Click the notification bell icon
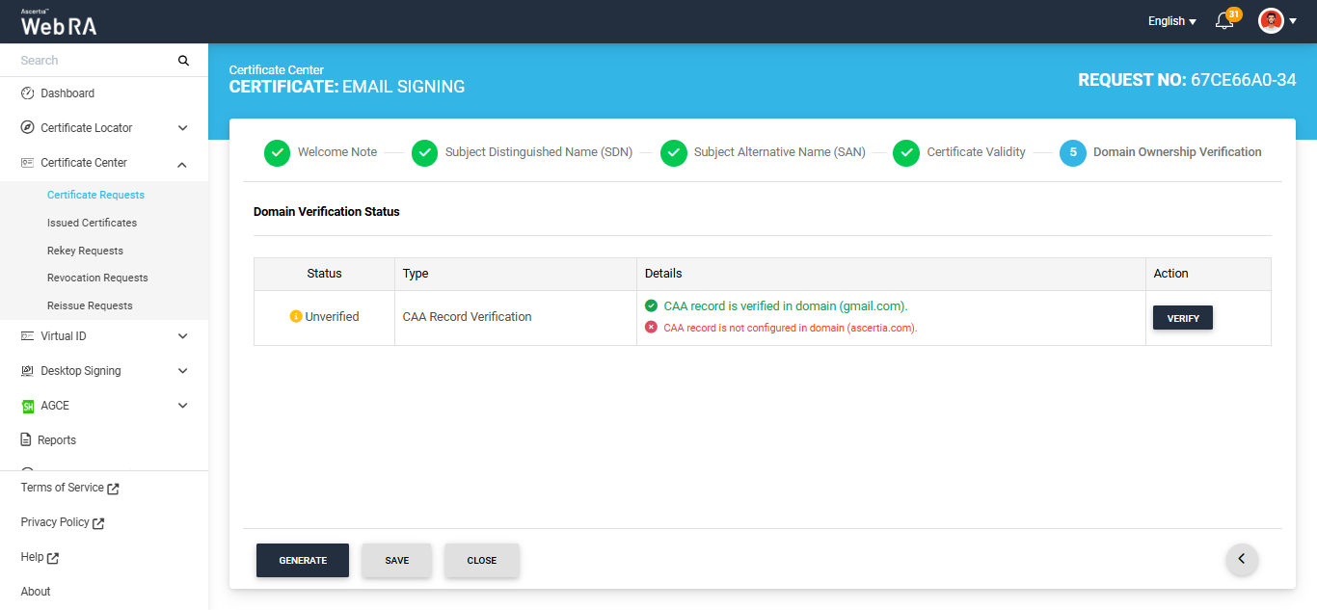The width and height of the screenshot is (1317, 610). (1224, 21)
